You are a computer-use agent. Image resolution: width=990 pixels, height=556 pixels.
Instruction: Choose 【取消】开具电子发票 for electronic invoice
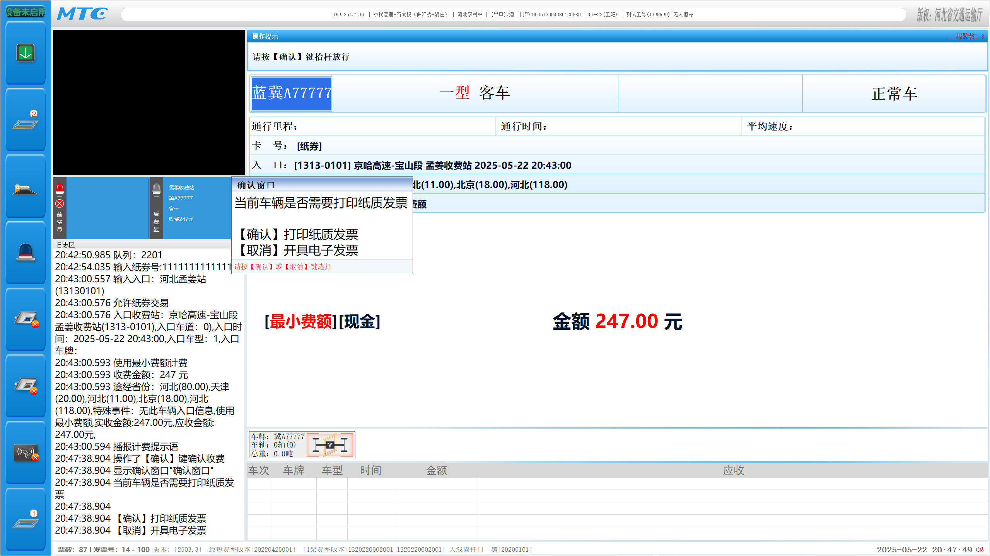pyautogui.click(x=298, y=251)
